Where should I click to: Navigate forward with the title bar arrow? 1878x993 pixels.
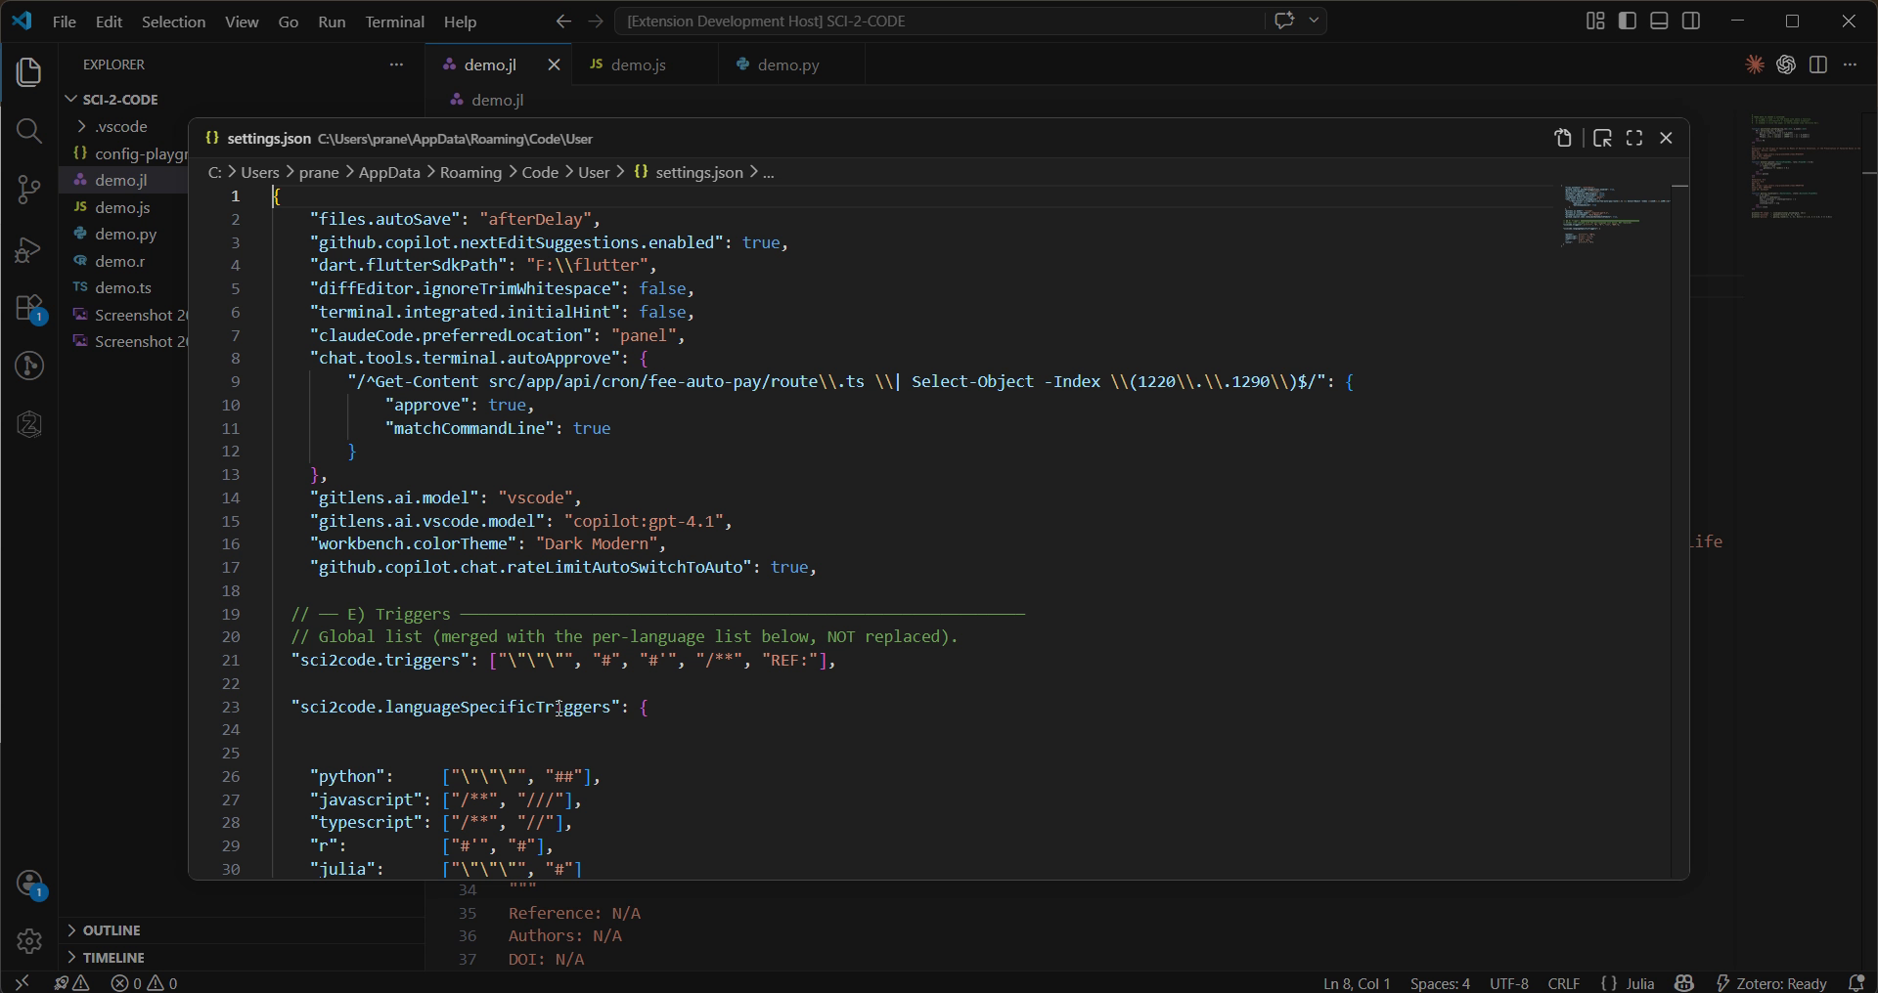596,21
